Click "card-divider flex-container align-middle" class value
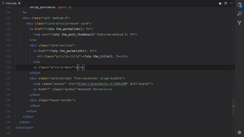Viewport: 244px width, 137px height. [x=86, y=78]
